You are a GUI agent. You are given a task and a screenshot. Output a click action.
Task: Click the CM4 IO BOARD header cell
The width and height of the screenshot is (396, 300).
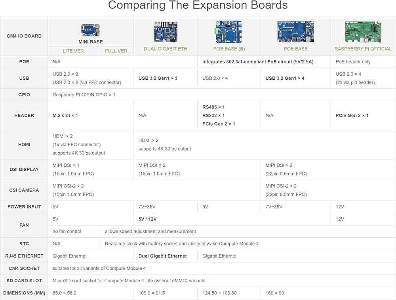[24, 36]
